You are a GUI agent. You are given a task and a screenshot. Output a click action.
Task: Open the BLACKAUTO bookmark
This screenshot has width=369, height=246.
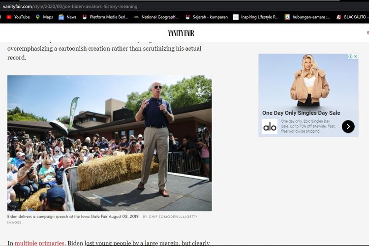[352, 17]
